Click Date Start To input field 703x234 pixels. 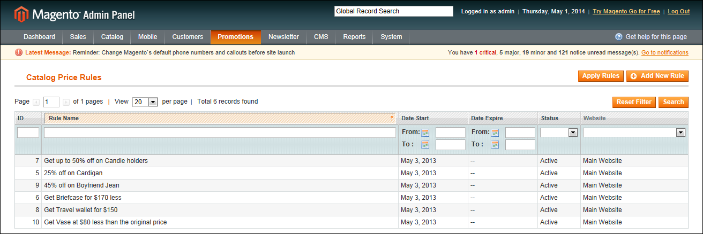451,145
